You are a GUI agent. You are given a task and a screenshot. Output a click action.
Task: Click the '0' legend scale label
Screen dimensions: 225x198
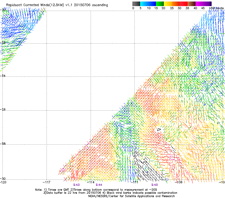click(133, 8)
